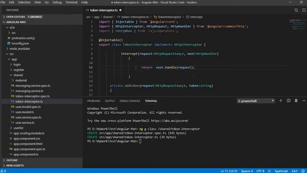Split the terminal pane
The height and width of the screenshot is (173, 307).
point(288,101)
